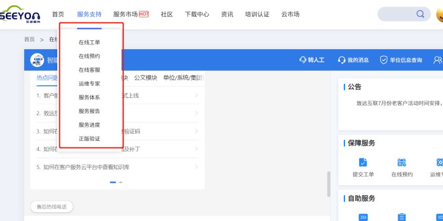Open the fifth question's right arrow
The image size is (443, 221).
(196, 167)
